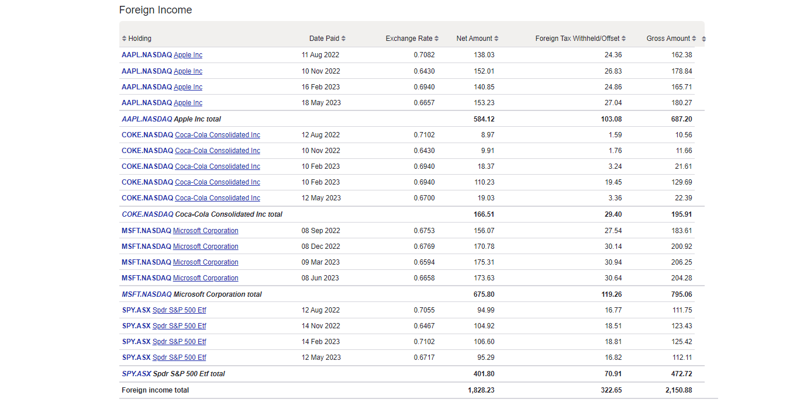Click the sort icon at far right of header
This screenshot has width=807, height=406.
[702, 38]
